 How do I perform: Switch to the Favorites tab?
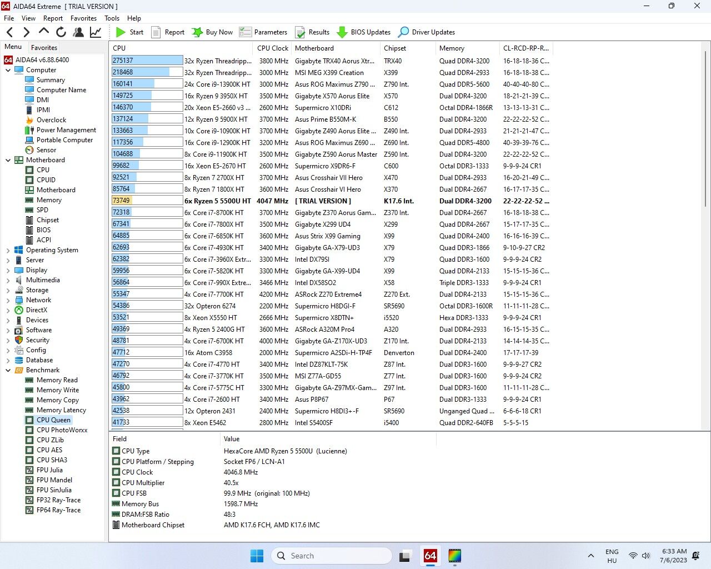tap(44, 48)
